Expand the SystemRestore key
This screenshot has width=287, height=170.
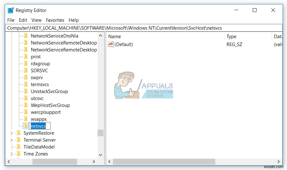12,133
